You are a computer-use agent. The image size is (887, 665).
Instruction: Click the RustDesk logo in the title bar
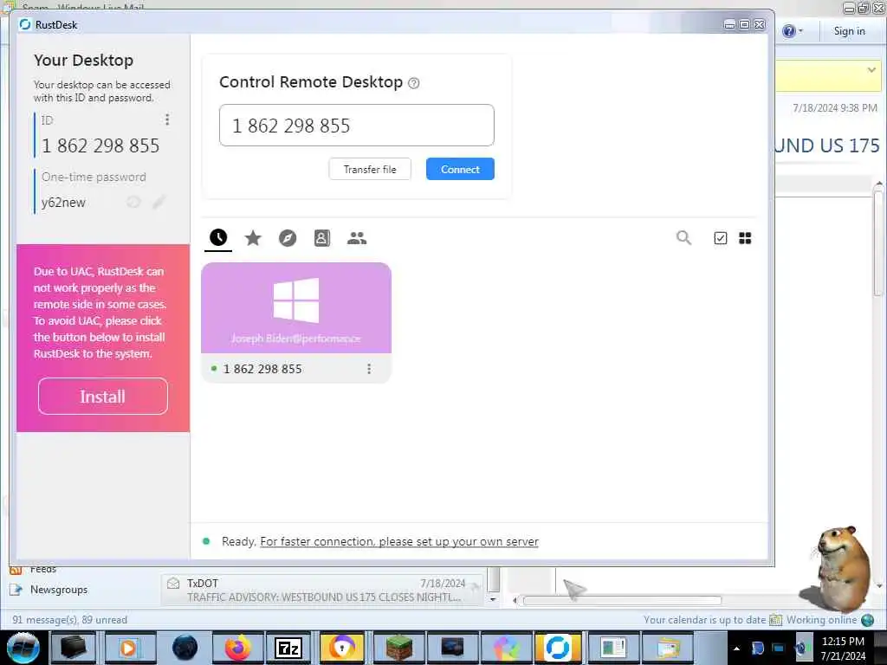(25, 24)
